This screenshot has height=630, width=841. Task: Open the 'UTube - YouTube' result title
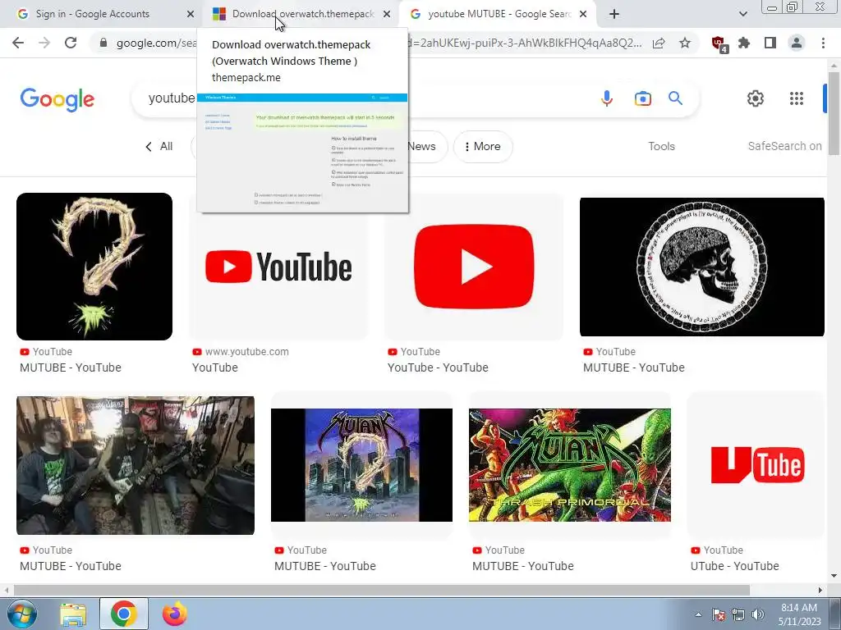pos(734,566)
